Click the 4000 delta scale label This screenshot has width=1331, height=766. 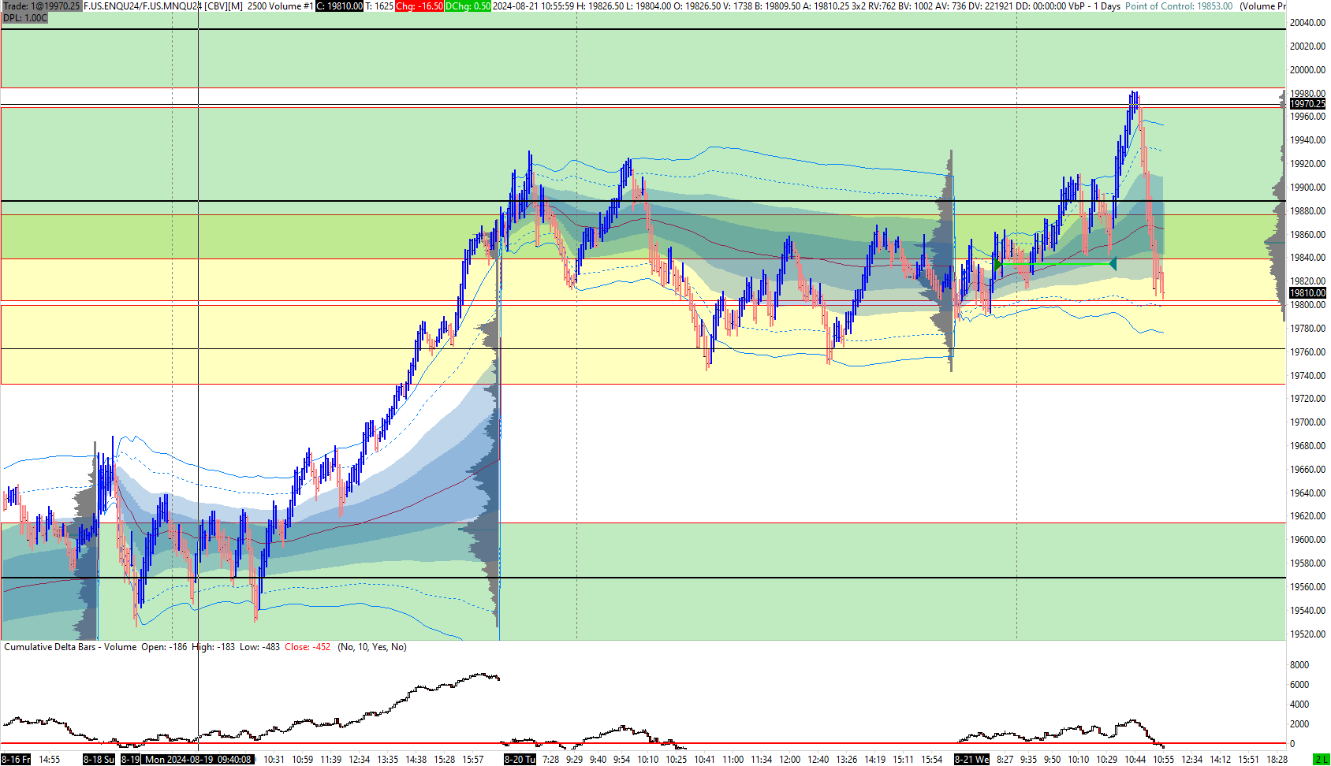(x=1299, y=705)
